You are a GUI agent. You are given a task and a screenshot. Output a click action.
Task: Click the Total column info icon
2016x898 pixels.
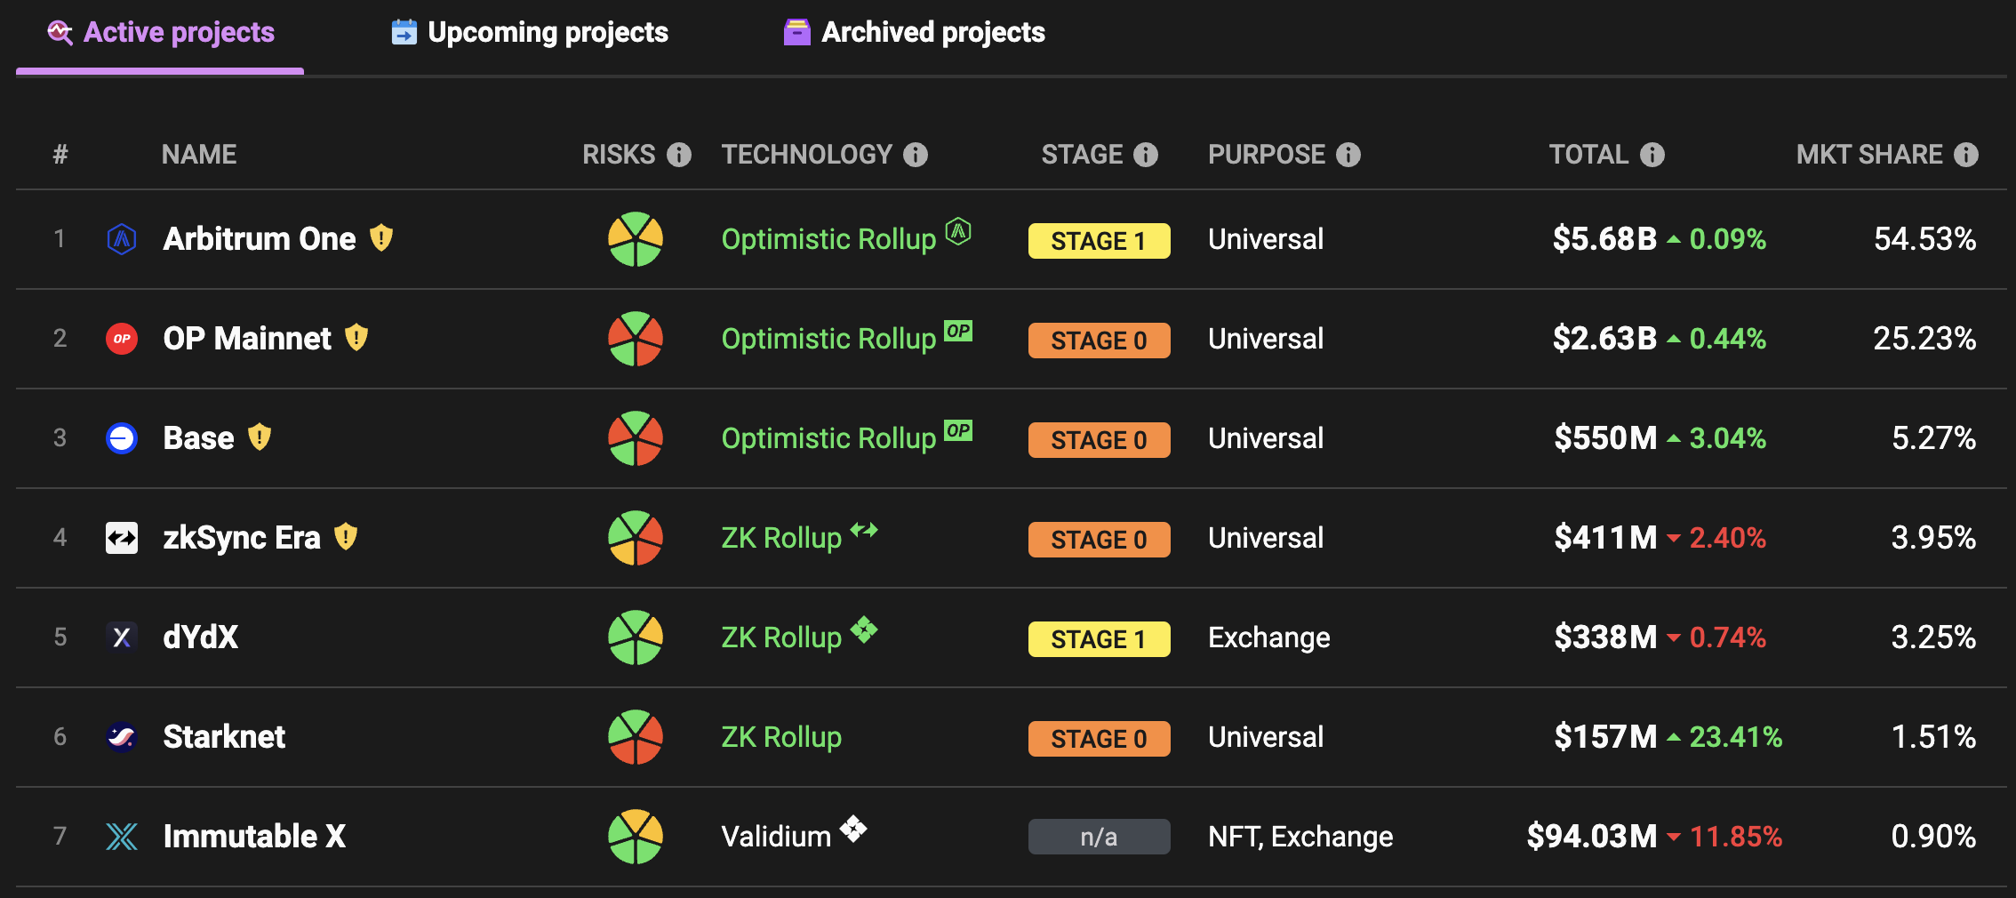tap(1652, 155)
